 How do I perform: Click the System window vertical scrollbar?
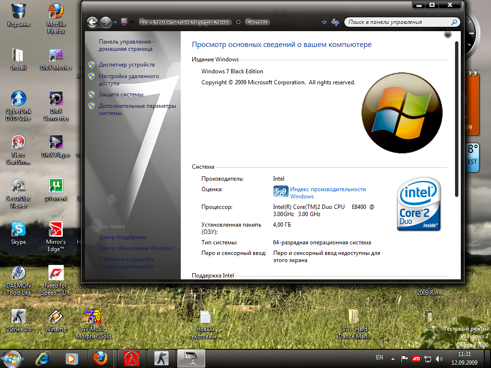(x=456, y=119)
